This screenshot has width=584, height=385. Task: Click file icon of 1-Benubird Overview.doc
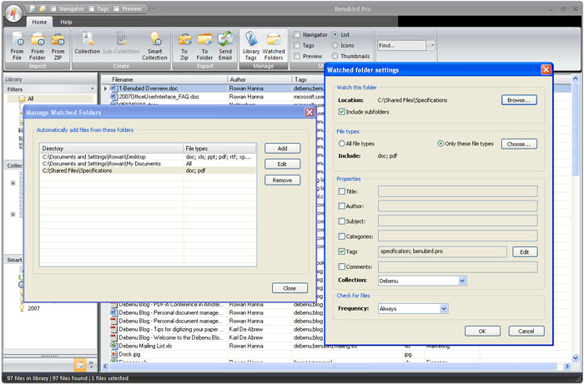click(x=114, y=89)
